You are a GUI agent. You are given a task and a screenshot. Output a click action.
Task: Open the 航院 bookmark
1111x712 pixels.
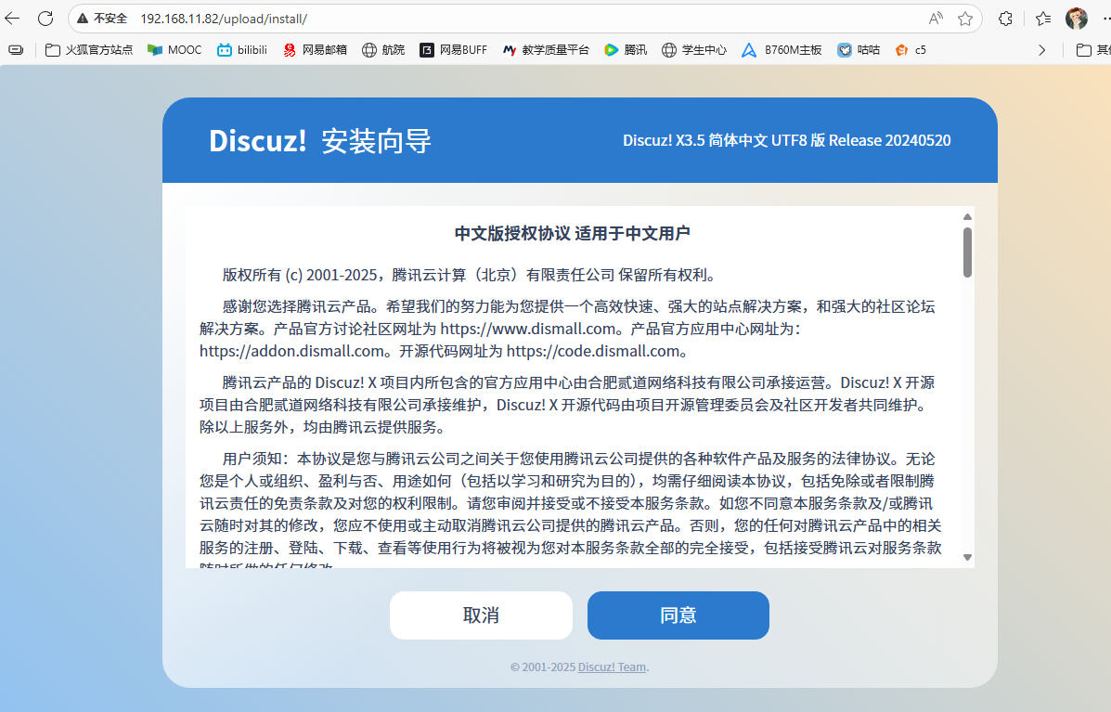(383, 49)
